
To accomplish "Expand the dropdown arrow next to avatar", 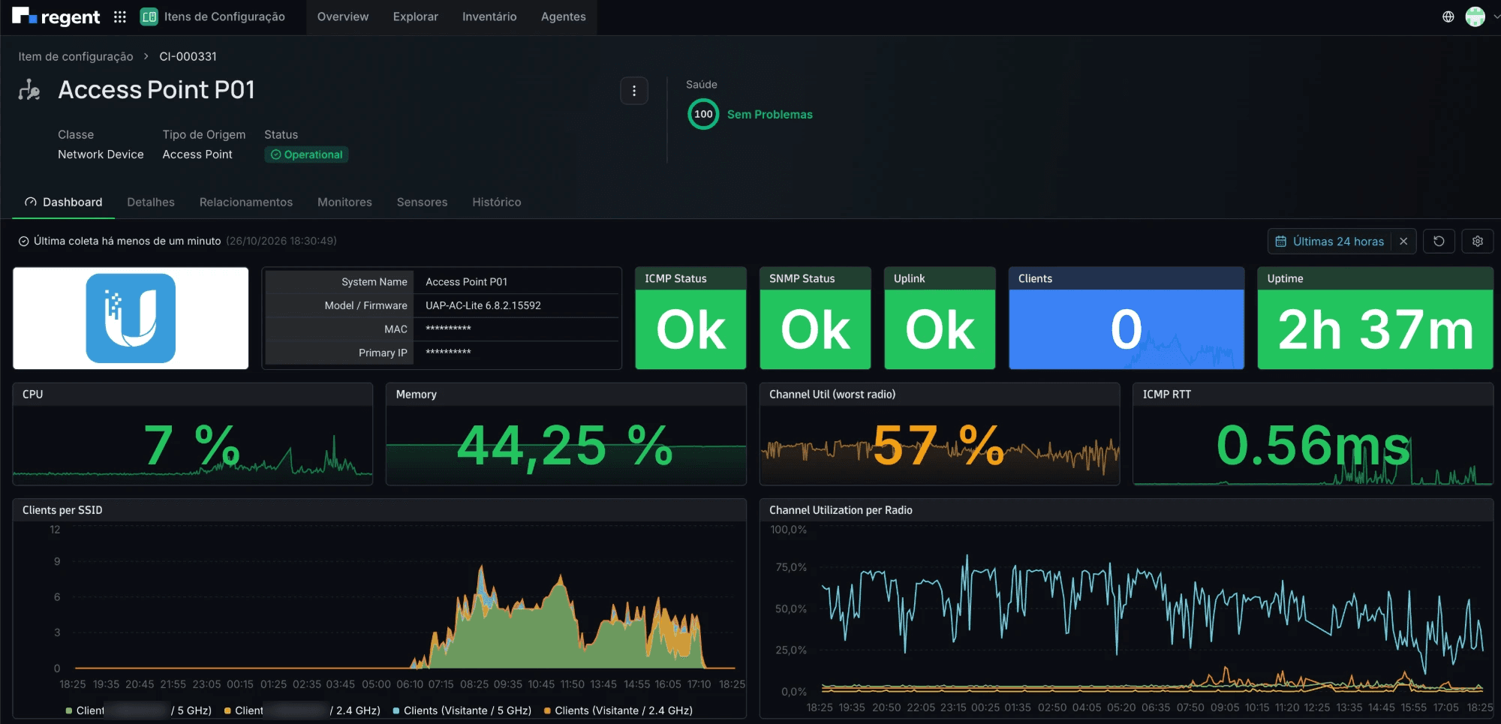I will [x=1495, y=17].
